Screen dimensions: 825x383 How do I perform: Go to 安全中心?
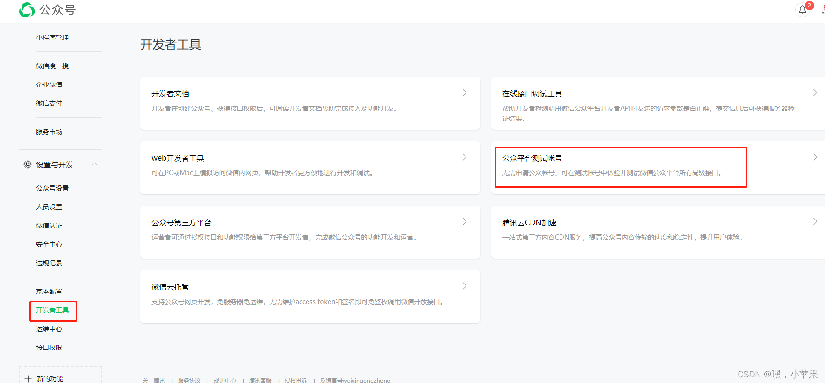(49, 244)
